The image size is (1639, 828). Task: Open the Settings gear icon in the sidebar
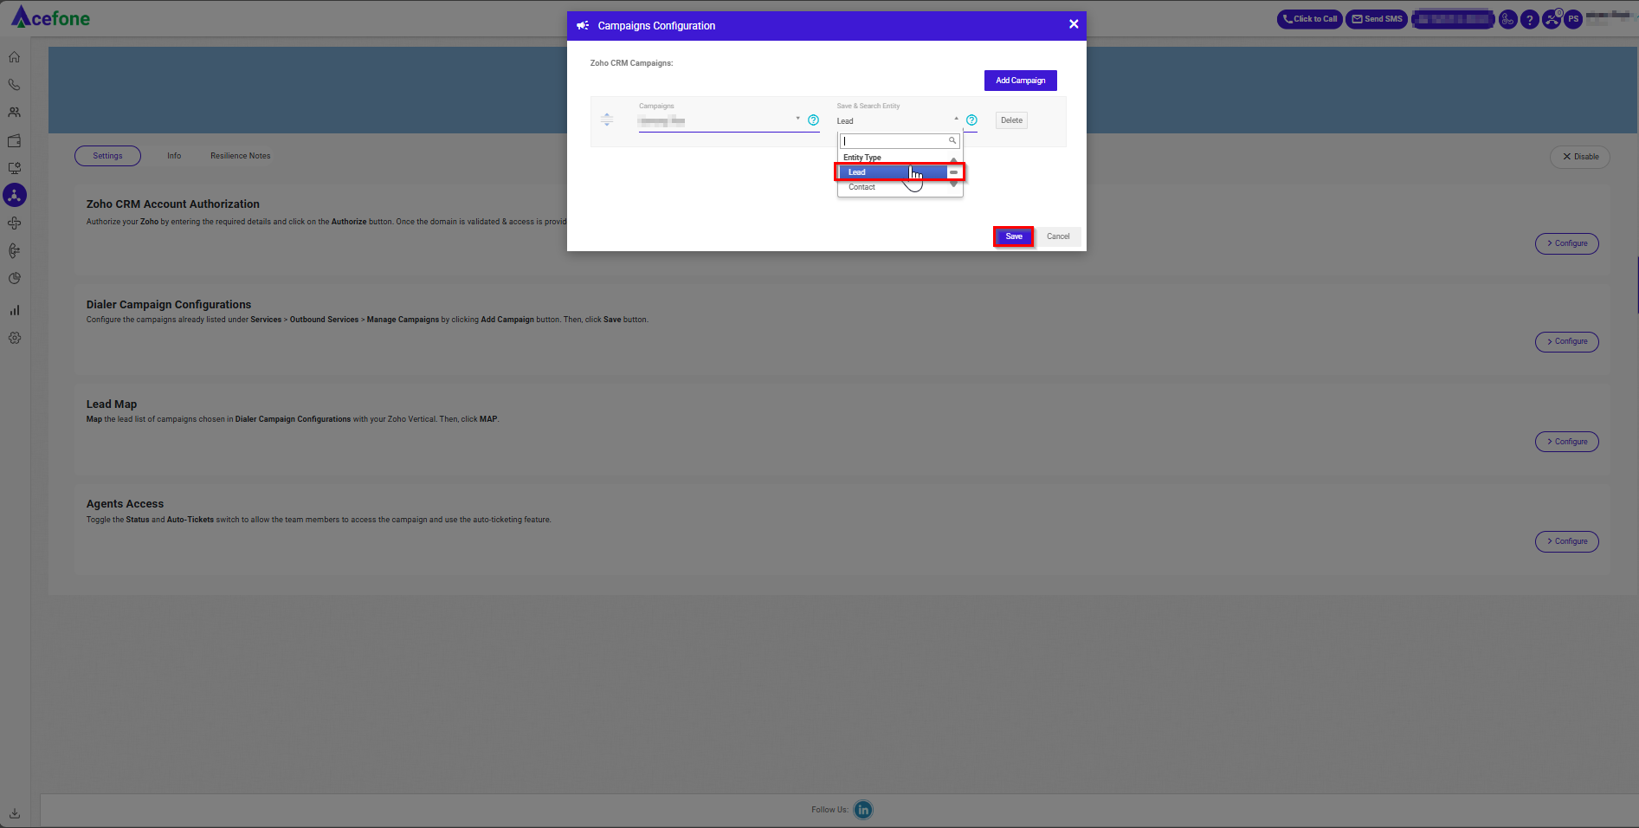tap(14, 338)
